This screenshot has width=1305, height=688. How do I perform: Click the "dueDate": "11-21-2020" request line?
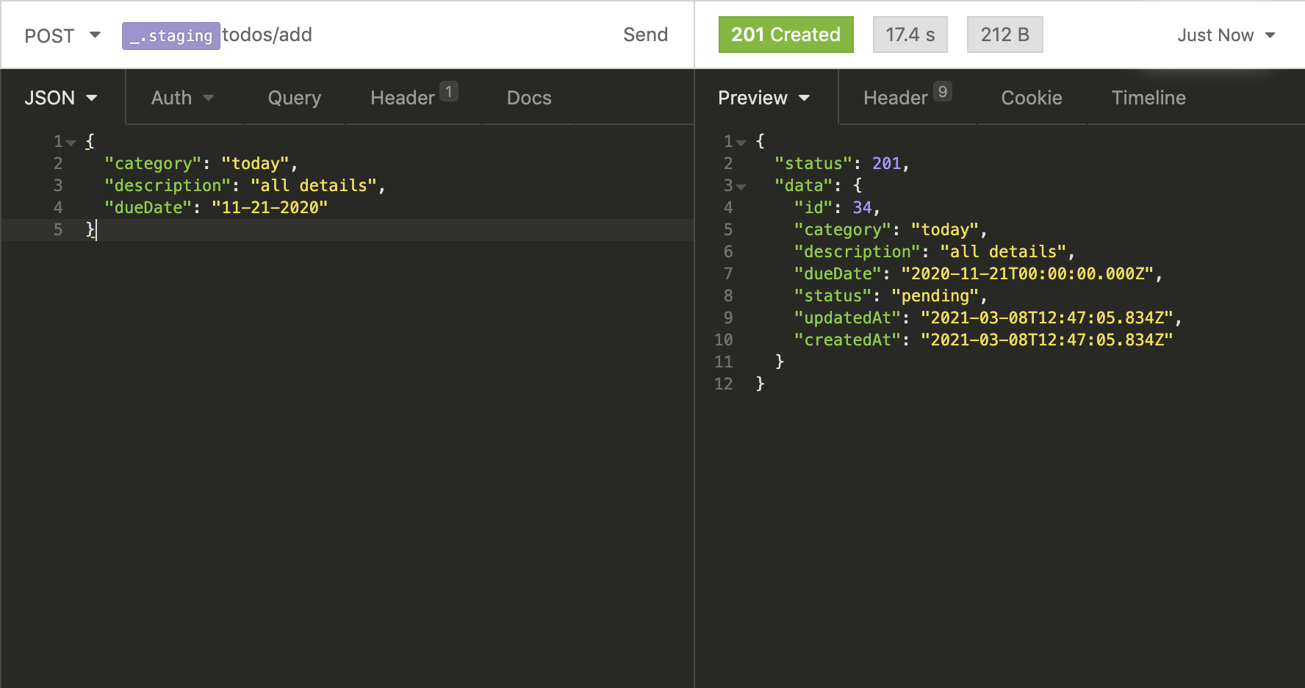(216, 207)
